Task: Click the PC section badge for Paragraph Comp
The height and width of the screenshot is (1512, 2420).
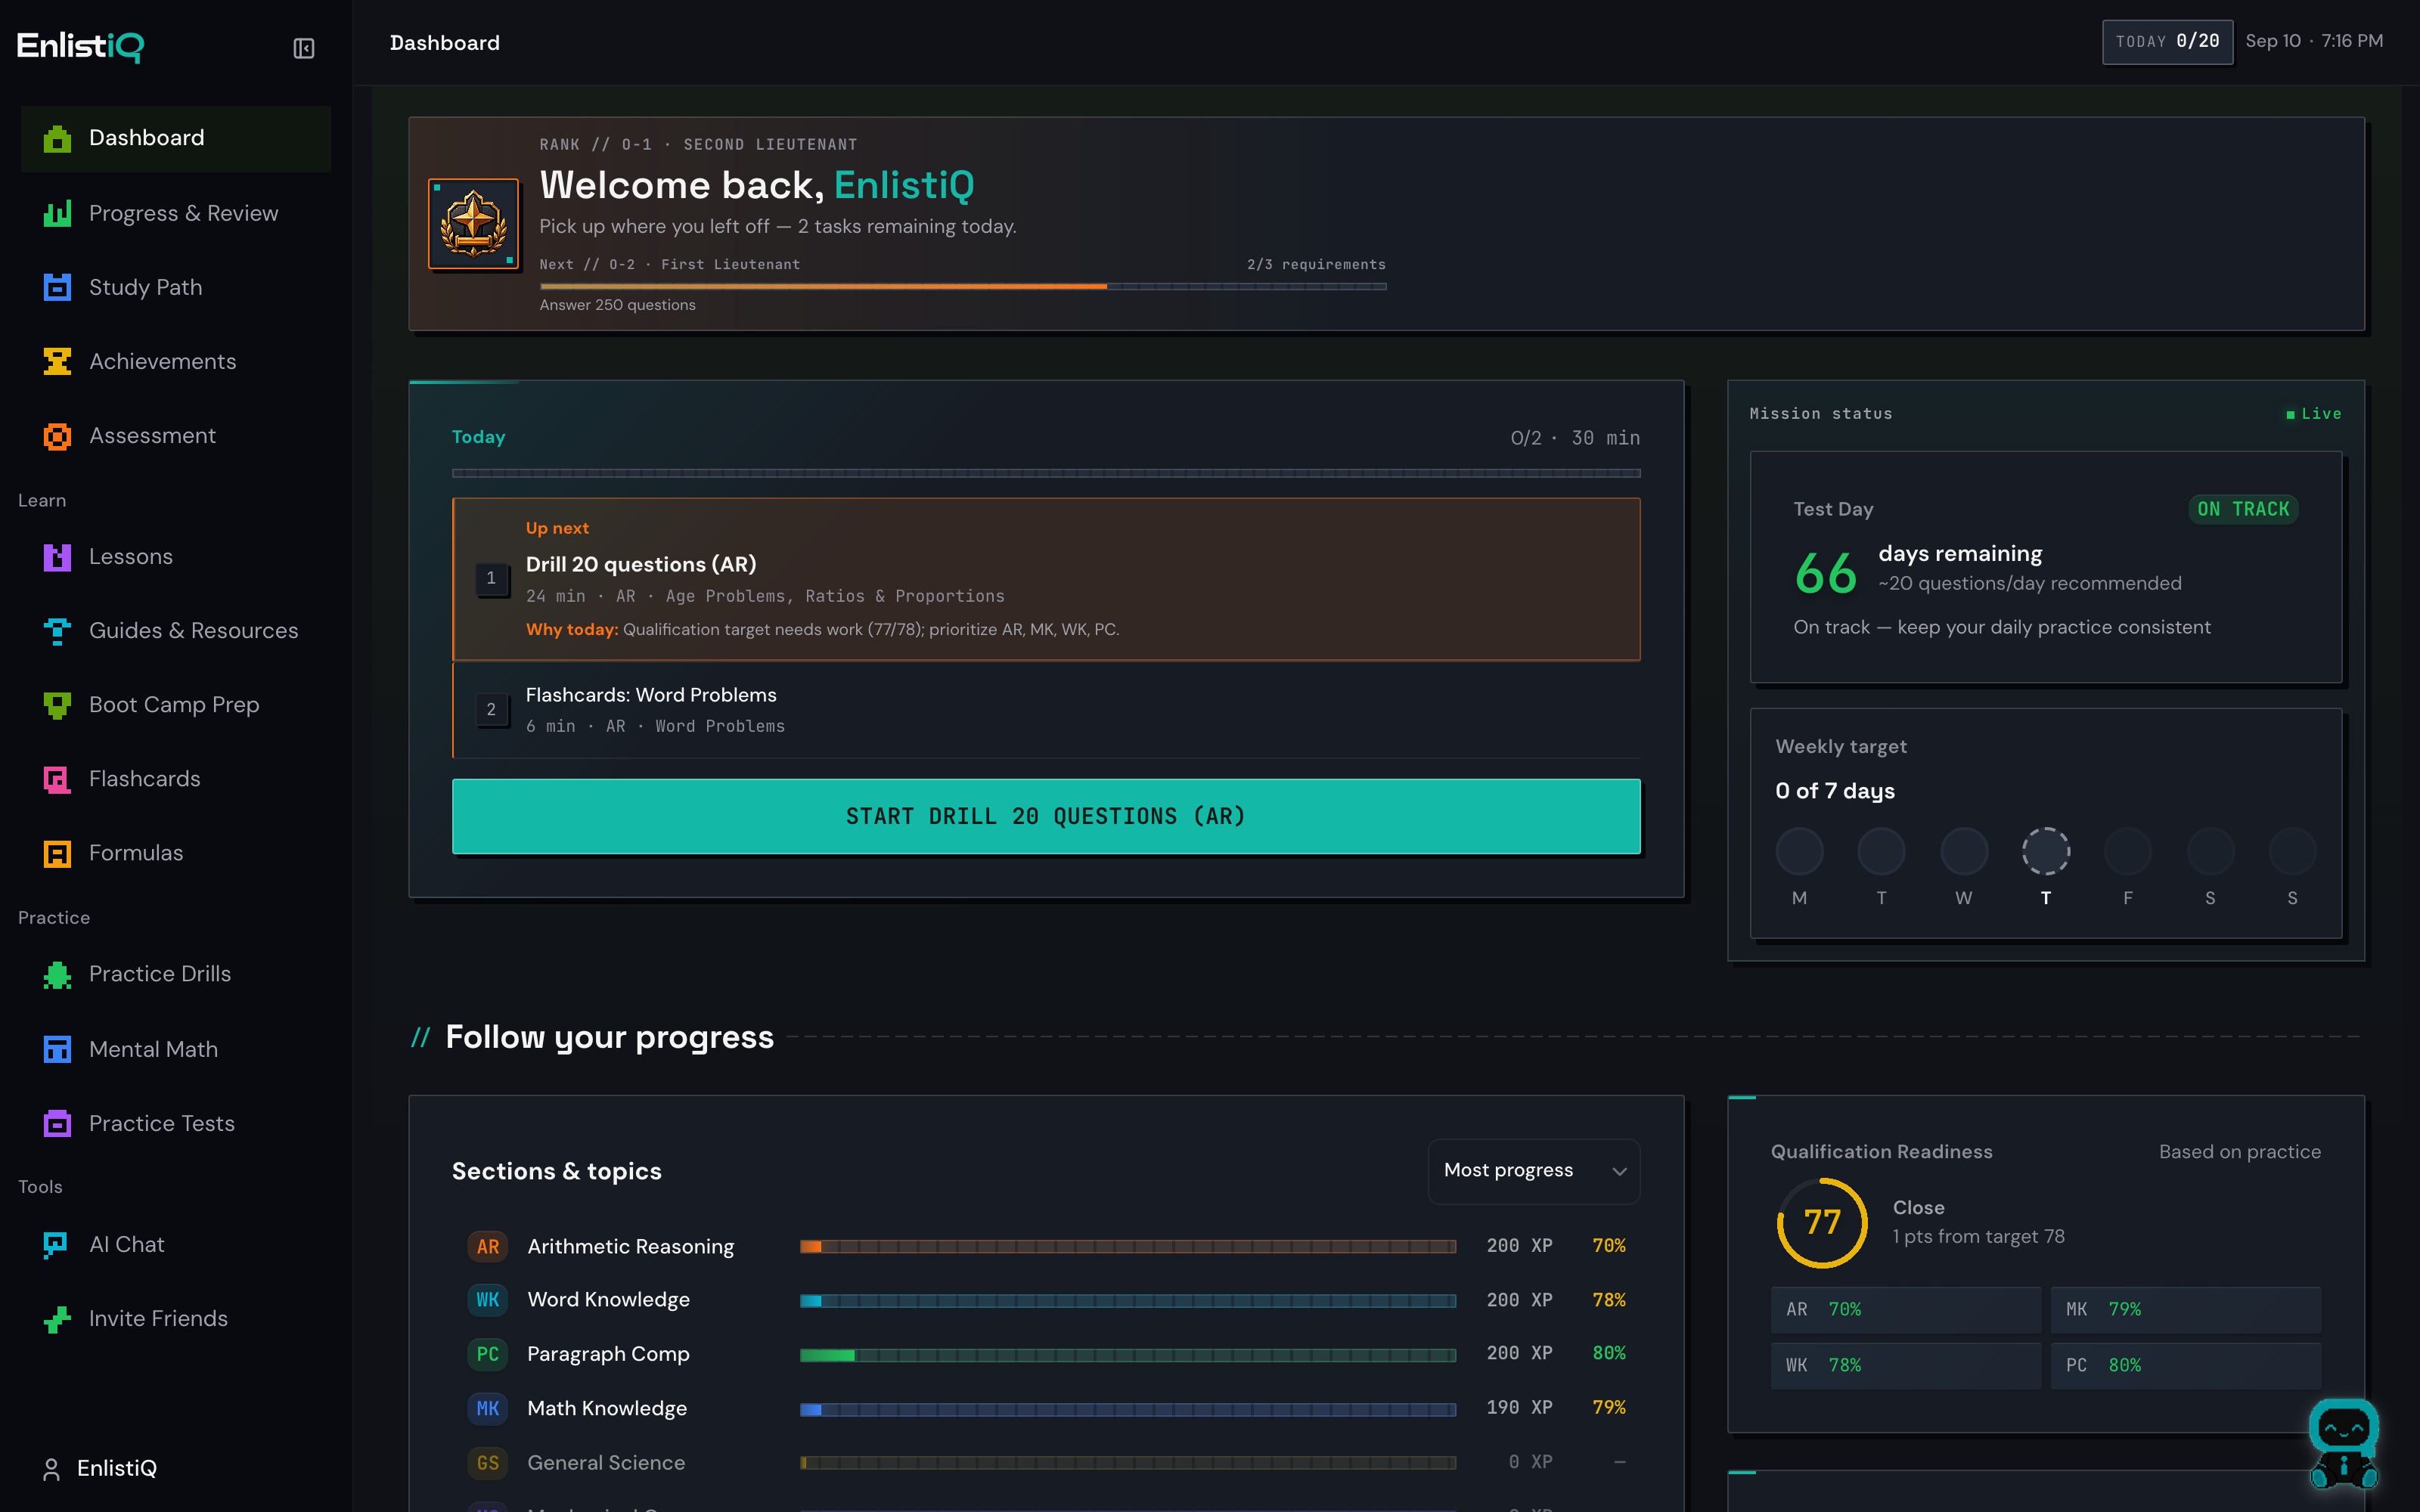Action: tap(487, 1354)
